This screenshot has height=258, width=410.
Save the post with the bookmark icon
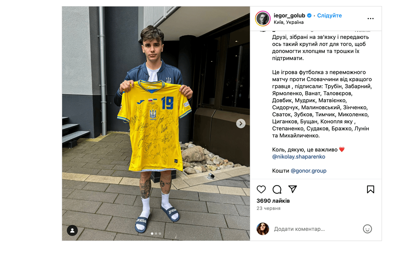click(x=371, y=189)
